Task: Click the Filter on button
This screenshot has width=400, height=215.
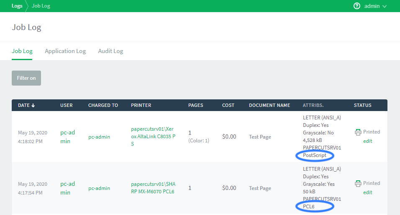Action: [x=26, y=78]
